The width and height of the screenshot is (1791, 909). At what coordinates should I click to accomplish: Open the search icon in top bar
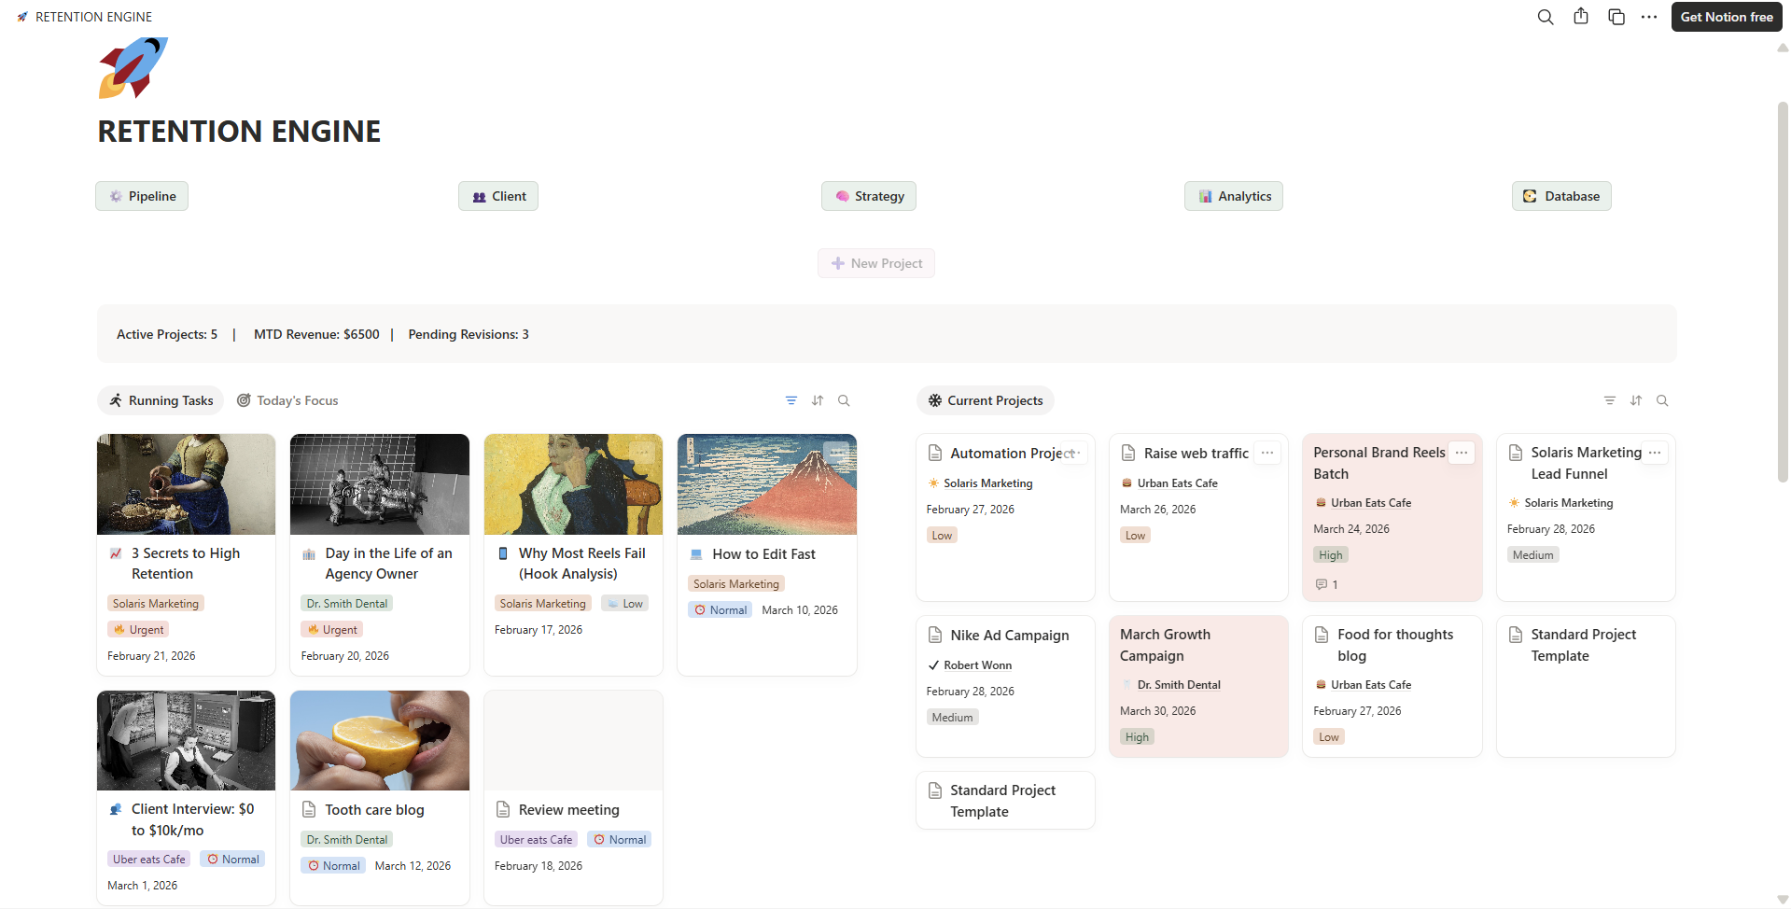point(1546,17)
